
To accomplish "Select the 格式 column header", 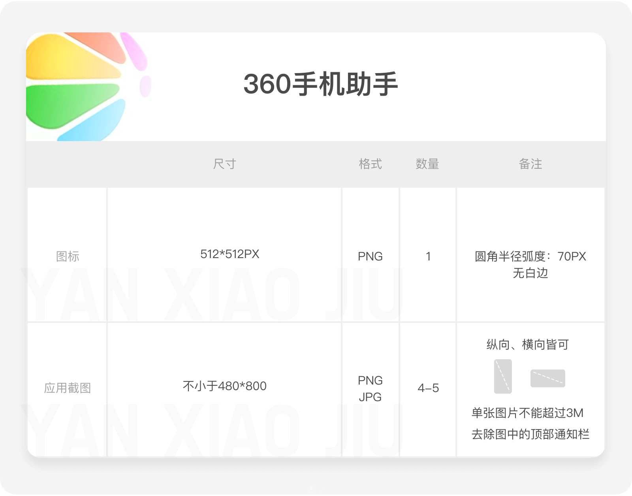I will click(x=370, y=164).
